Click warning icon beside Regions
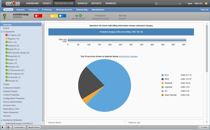 [x=6, y=38]
